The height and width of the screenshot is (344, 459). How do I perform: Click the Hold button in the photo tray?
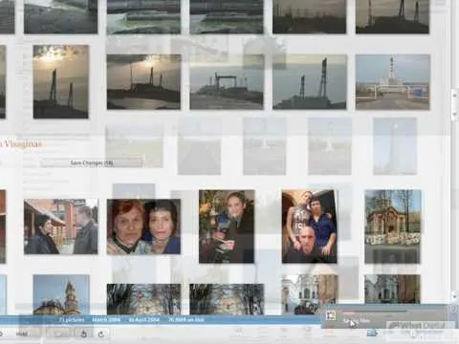tap(22, 333)
